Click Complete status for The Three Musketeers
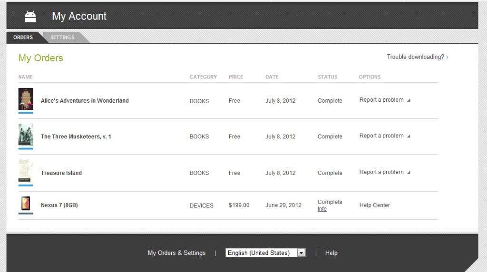 (x=330, y=136)
